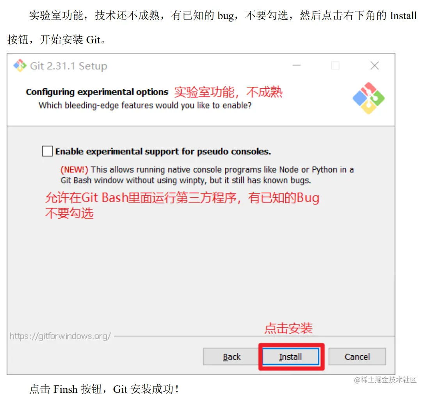The height and width of the screenshot is (394, 427).
Task: Click the 'Enable experimental support for pseudo consoles' label
Action: click(163, 151)
